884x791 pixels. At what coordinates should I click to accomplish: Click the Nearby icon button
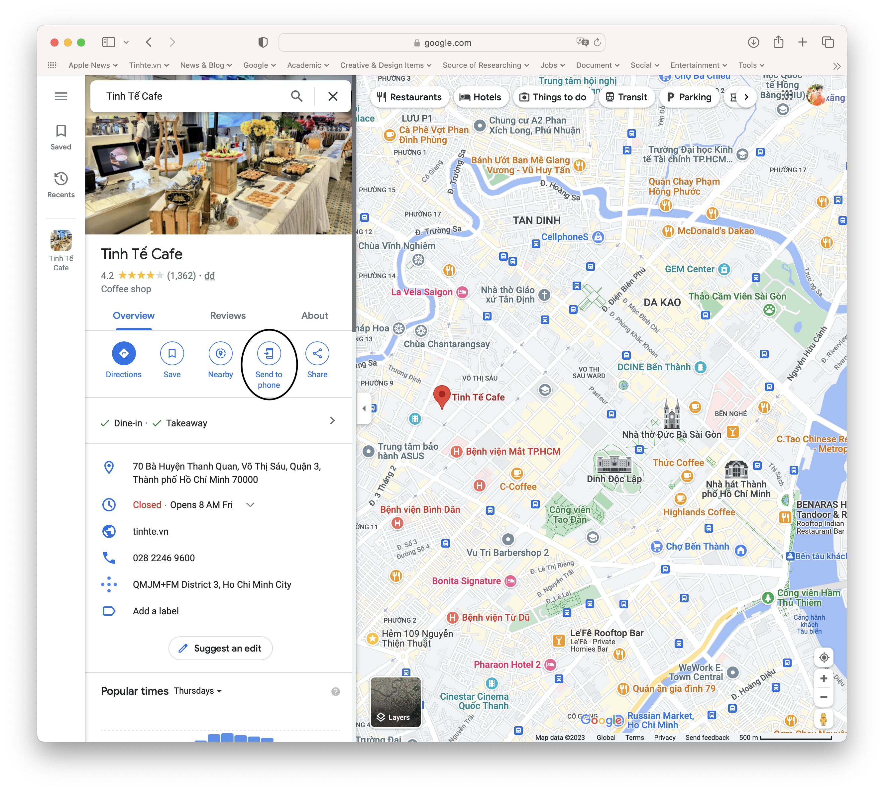(x=221, y=353)
